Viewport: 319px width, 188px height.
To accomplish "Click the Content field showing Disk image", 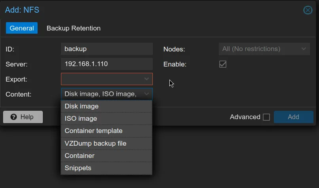I will pos(101,94).
